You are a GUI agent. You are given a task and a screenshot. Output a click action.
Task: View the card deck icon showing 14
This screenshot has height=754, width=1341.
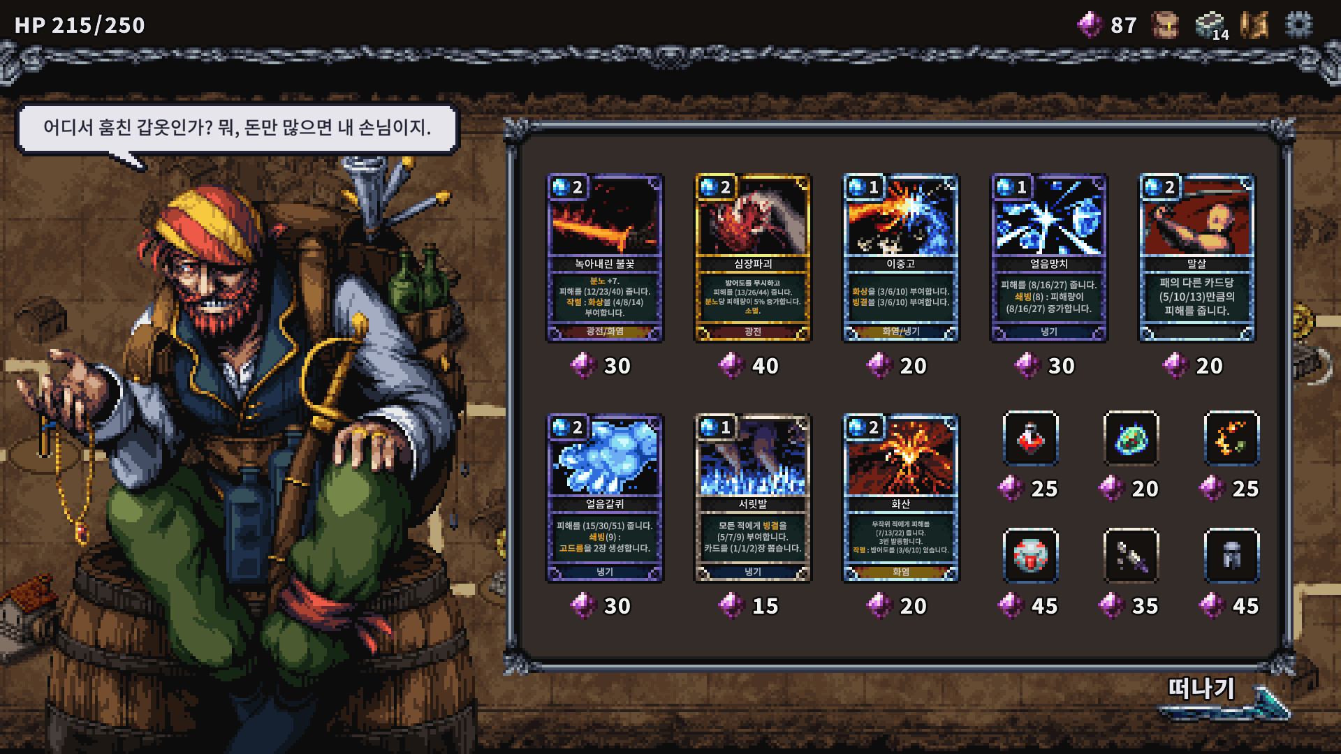coord(1212,26)
